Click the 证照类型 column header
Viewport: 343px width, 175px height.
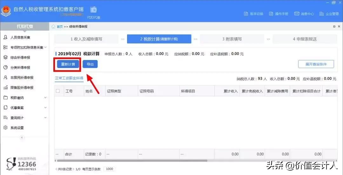pos(121,91)
